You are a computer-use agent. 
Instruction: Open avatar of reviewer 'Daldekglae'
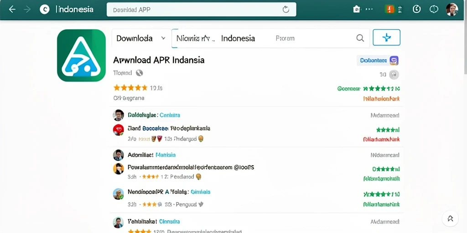click(118, 115)
